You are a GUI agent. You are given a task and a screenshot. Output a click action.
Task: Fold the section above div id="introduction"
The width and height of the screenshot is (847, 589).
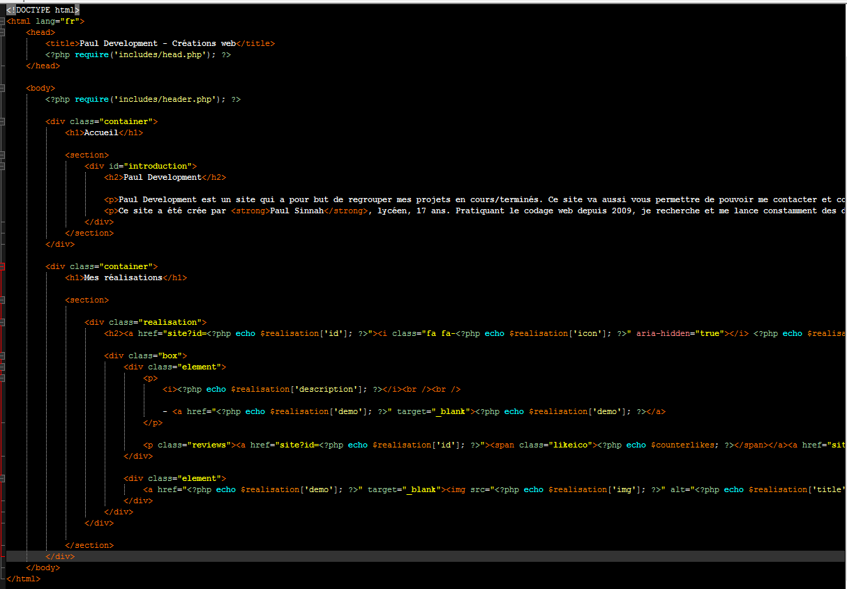tap(3, 155)
